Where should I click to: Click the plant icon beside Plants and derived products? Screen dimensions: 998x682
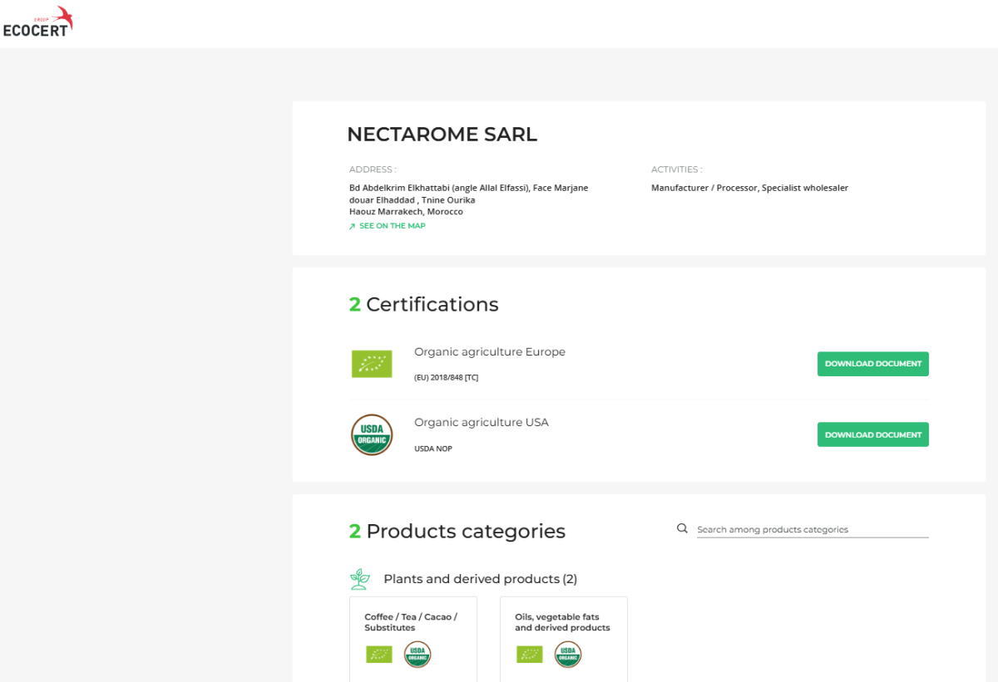(x=359, y=579)
